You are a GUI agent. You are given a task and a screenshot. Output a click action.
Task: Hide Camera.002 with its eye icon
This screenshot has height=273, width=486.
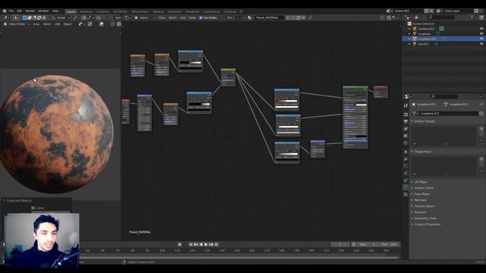[x=481, y=29]
